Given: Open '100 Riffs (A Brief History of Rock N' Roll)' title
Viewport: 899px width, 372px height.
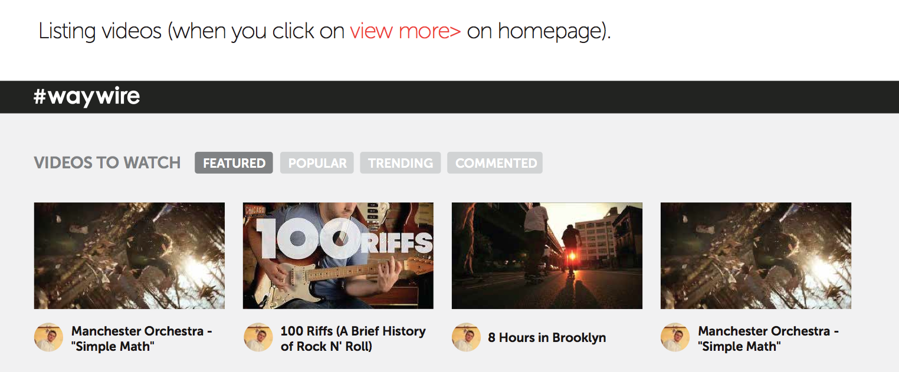Looking at the screenshot, I should (x=353, y=338).
